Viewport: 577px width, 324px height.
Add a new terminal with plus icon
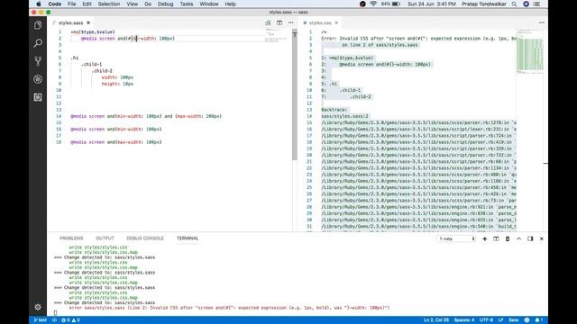(x=485, y=238)
